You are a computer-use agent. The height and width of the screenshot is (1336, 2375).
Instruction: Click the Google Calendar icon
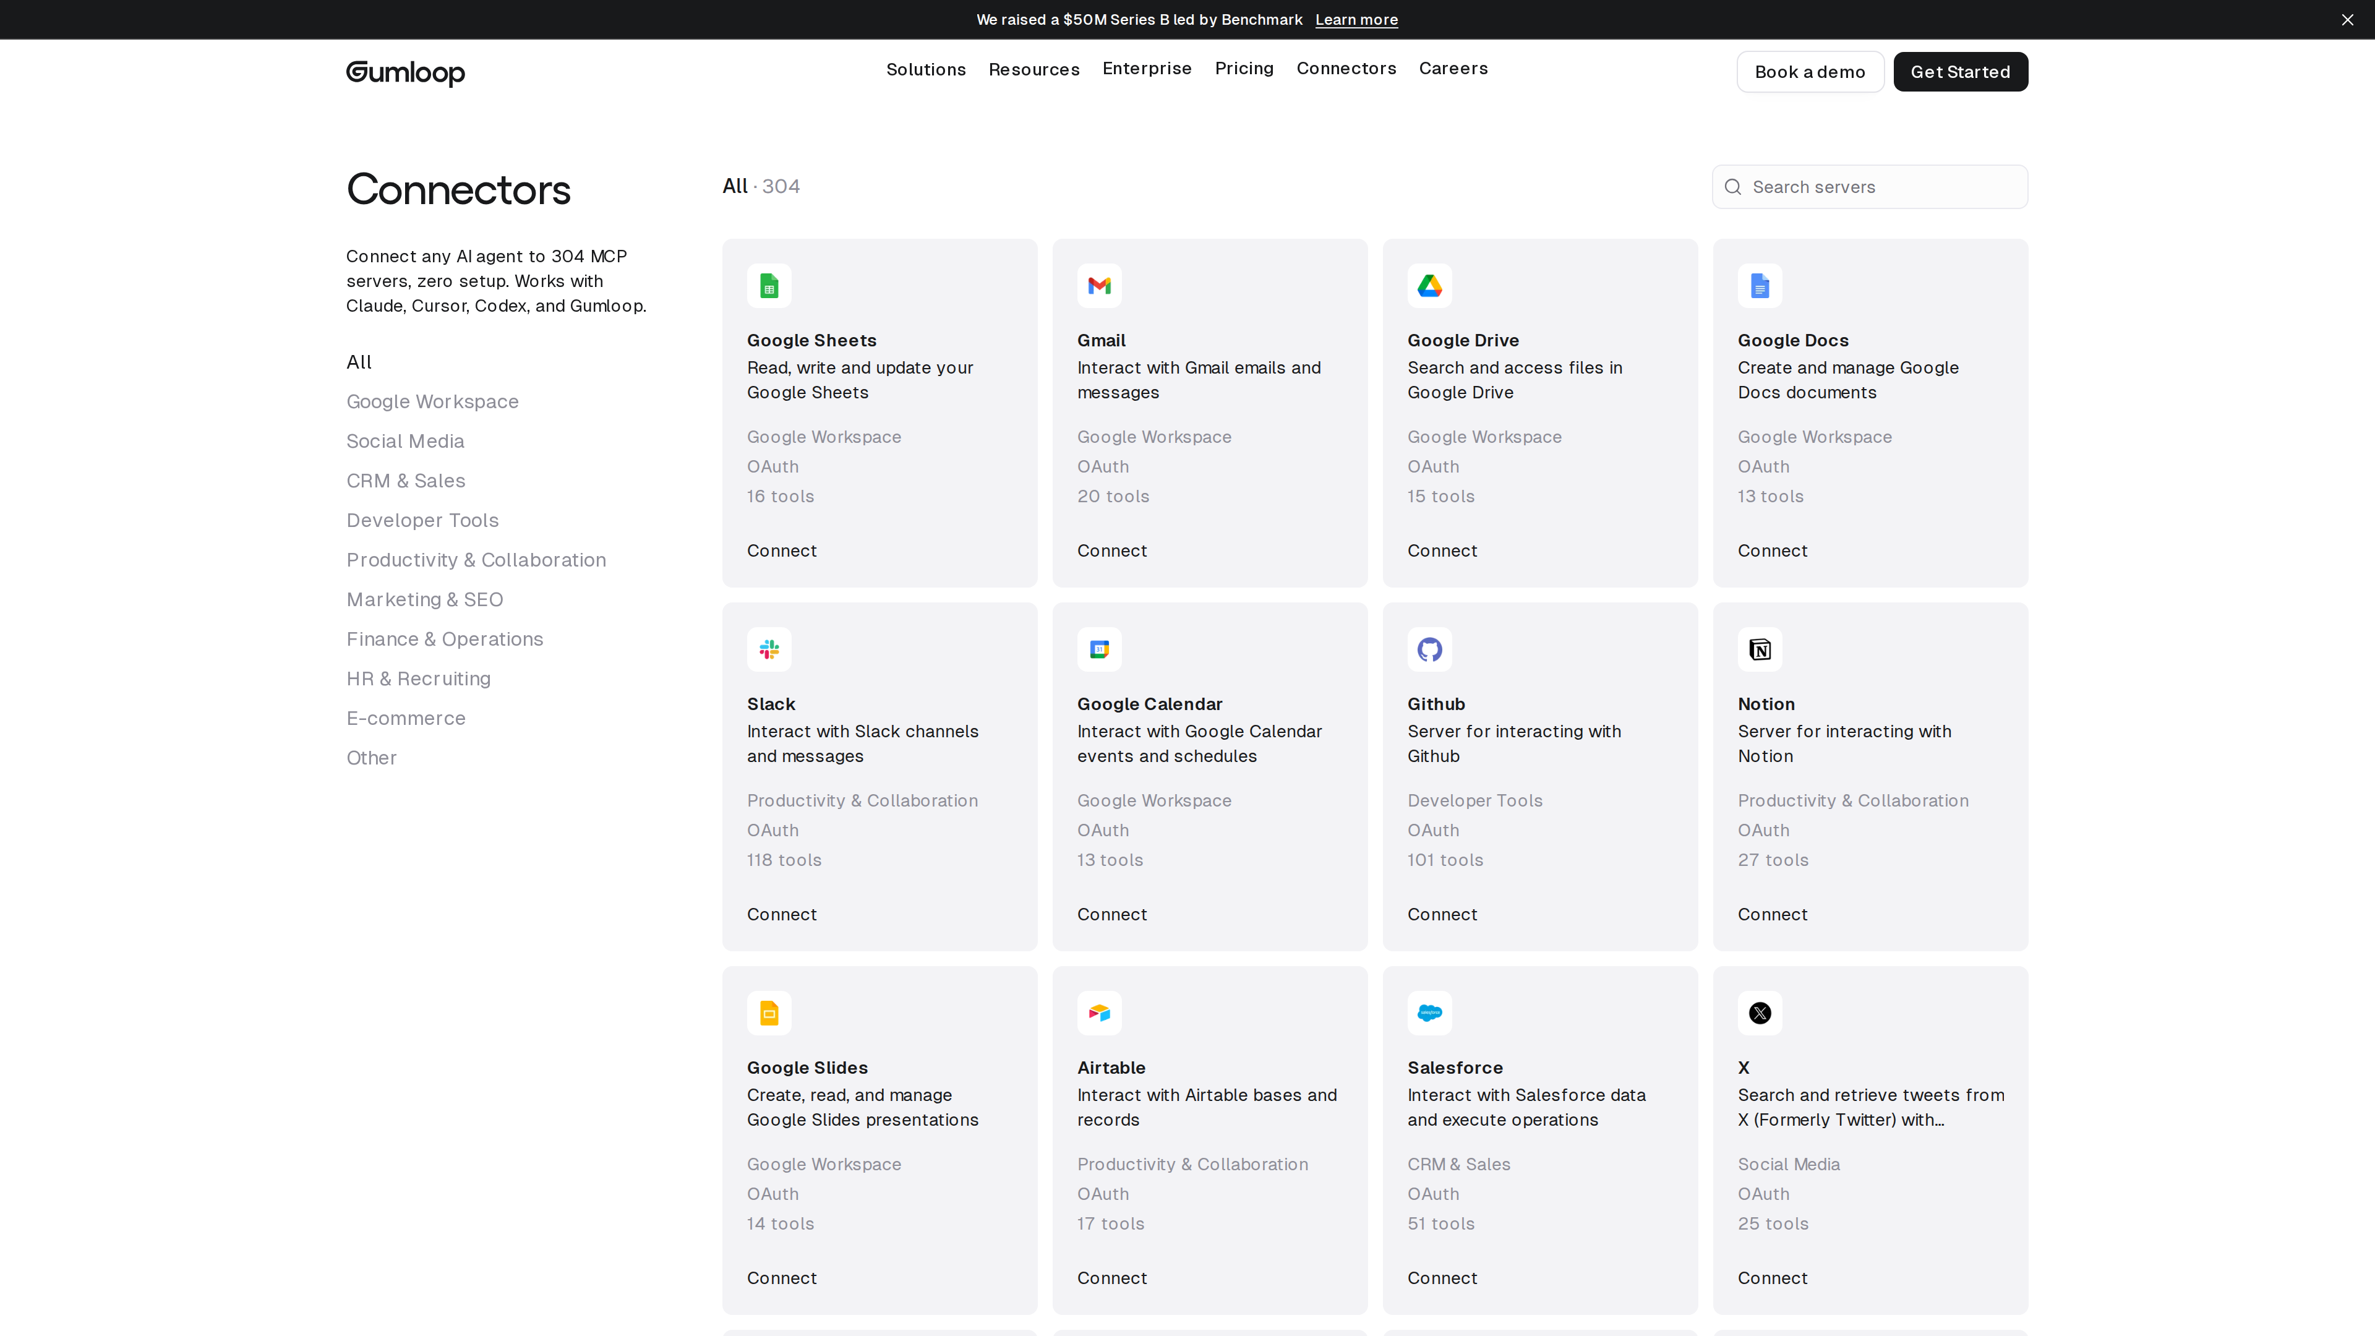pos(1099,649)
